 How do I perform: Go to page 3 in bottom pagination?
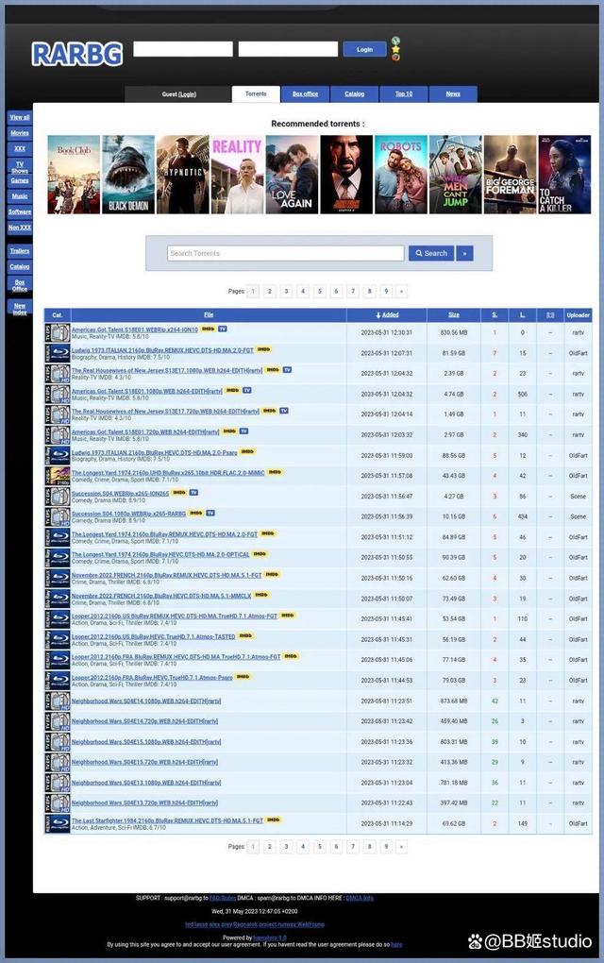(x=286, y=846)
